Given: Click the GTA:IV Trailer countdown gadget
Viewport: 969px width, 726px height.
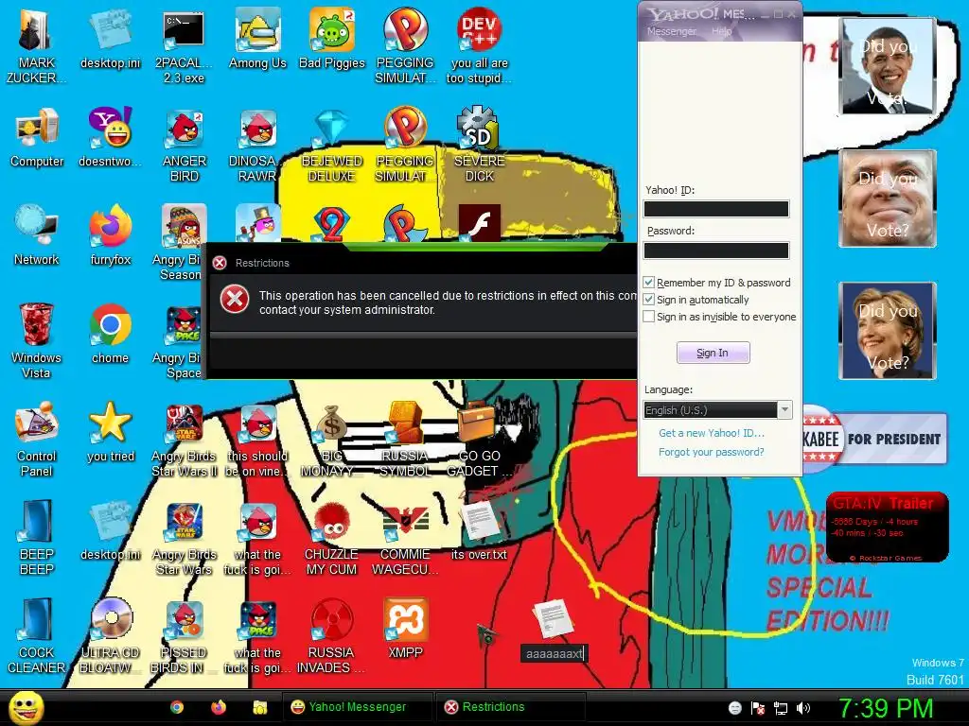Looking at the screenshot, I should [x=887, y=527].
